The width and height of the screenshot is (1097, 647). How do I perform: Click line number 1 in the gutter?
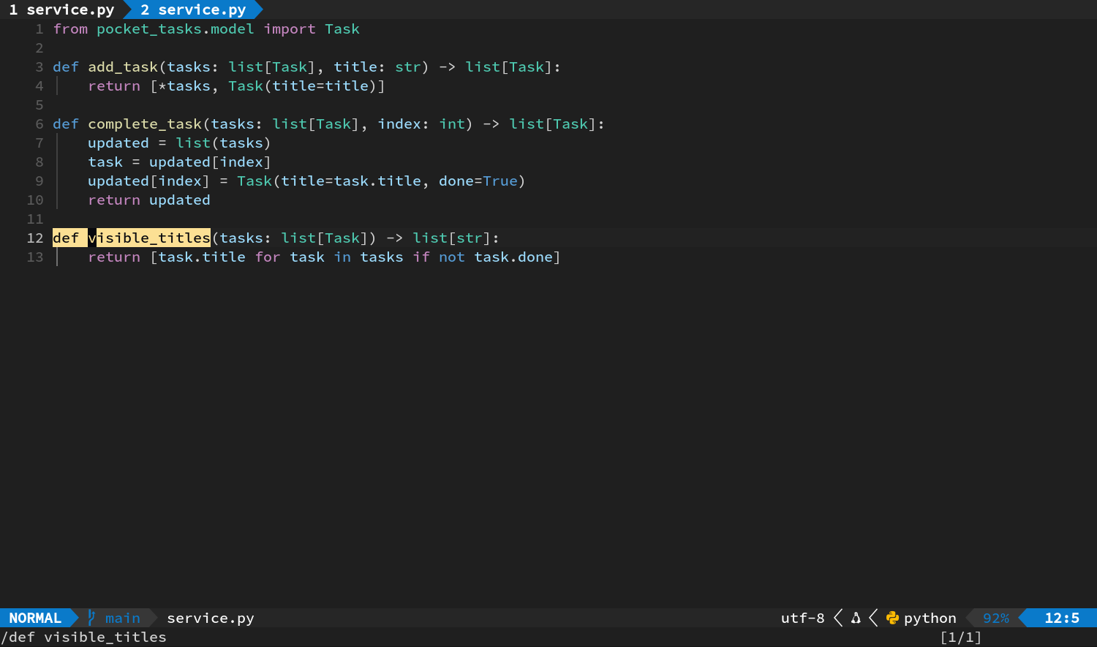tap(39, 29)
